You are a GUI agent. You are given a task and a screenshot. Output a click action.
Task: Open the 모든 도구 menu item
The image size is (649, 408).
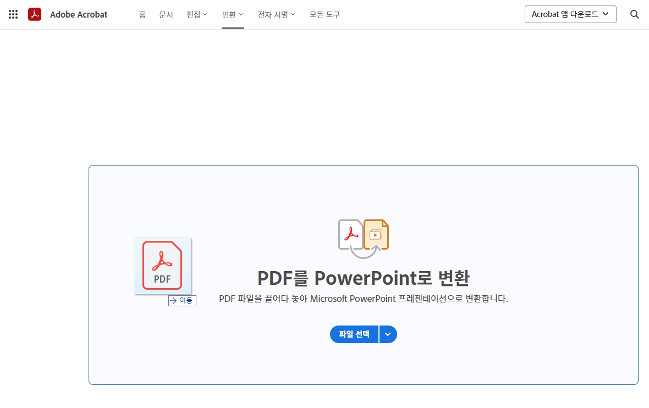(x=324, y=14)
